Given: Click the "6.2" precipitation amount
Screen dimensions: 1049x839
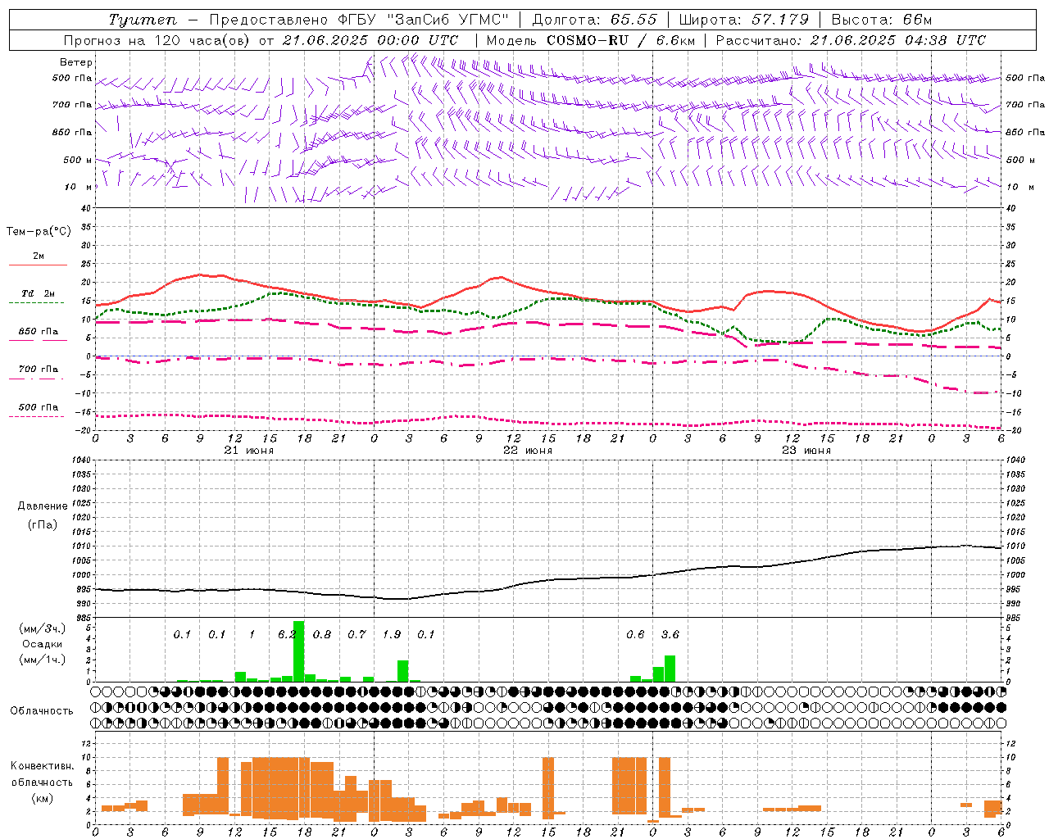Looking at the screenshot, I should [x=288, y=634].
